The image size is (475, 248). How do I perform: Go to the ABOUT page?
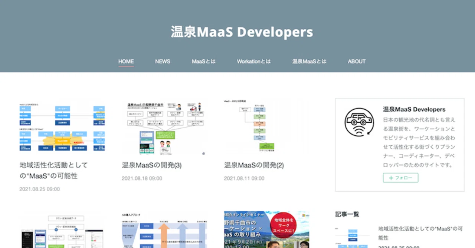coord(357,62)
